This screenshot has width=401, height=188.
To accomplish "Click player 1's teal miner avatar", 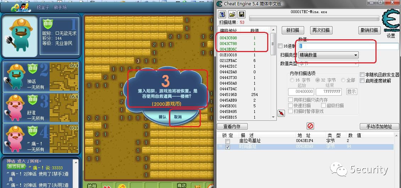I will (20, 36).
